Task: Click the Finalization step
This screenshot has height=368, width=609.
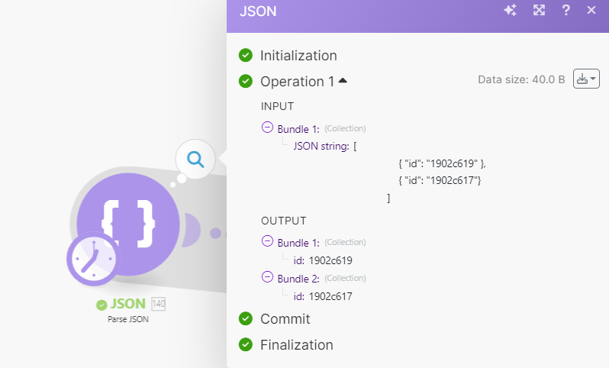Action: tap(296, 344)
